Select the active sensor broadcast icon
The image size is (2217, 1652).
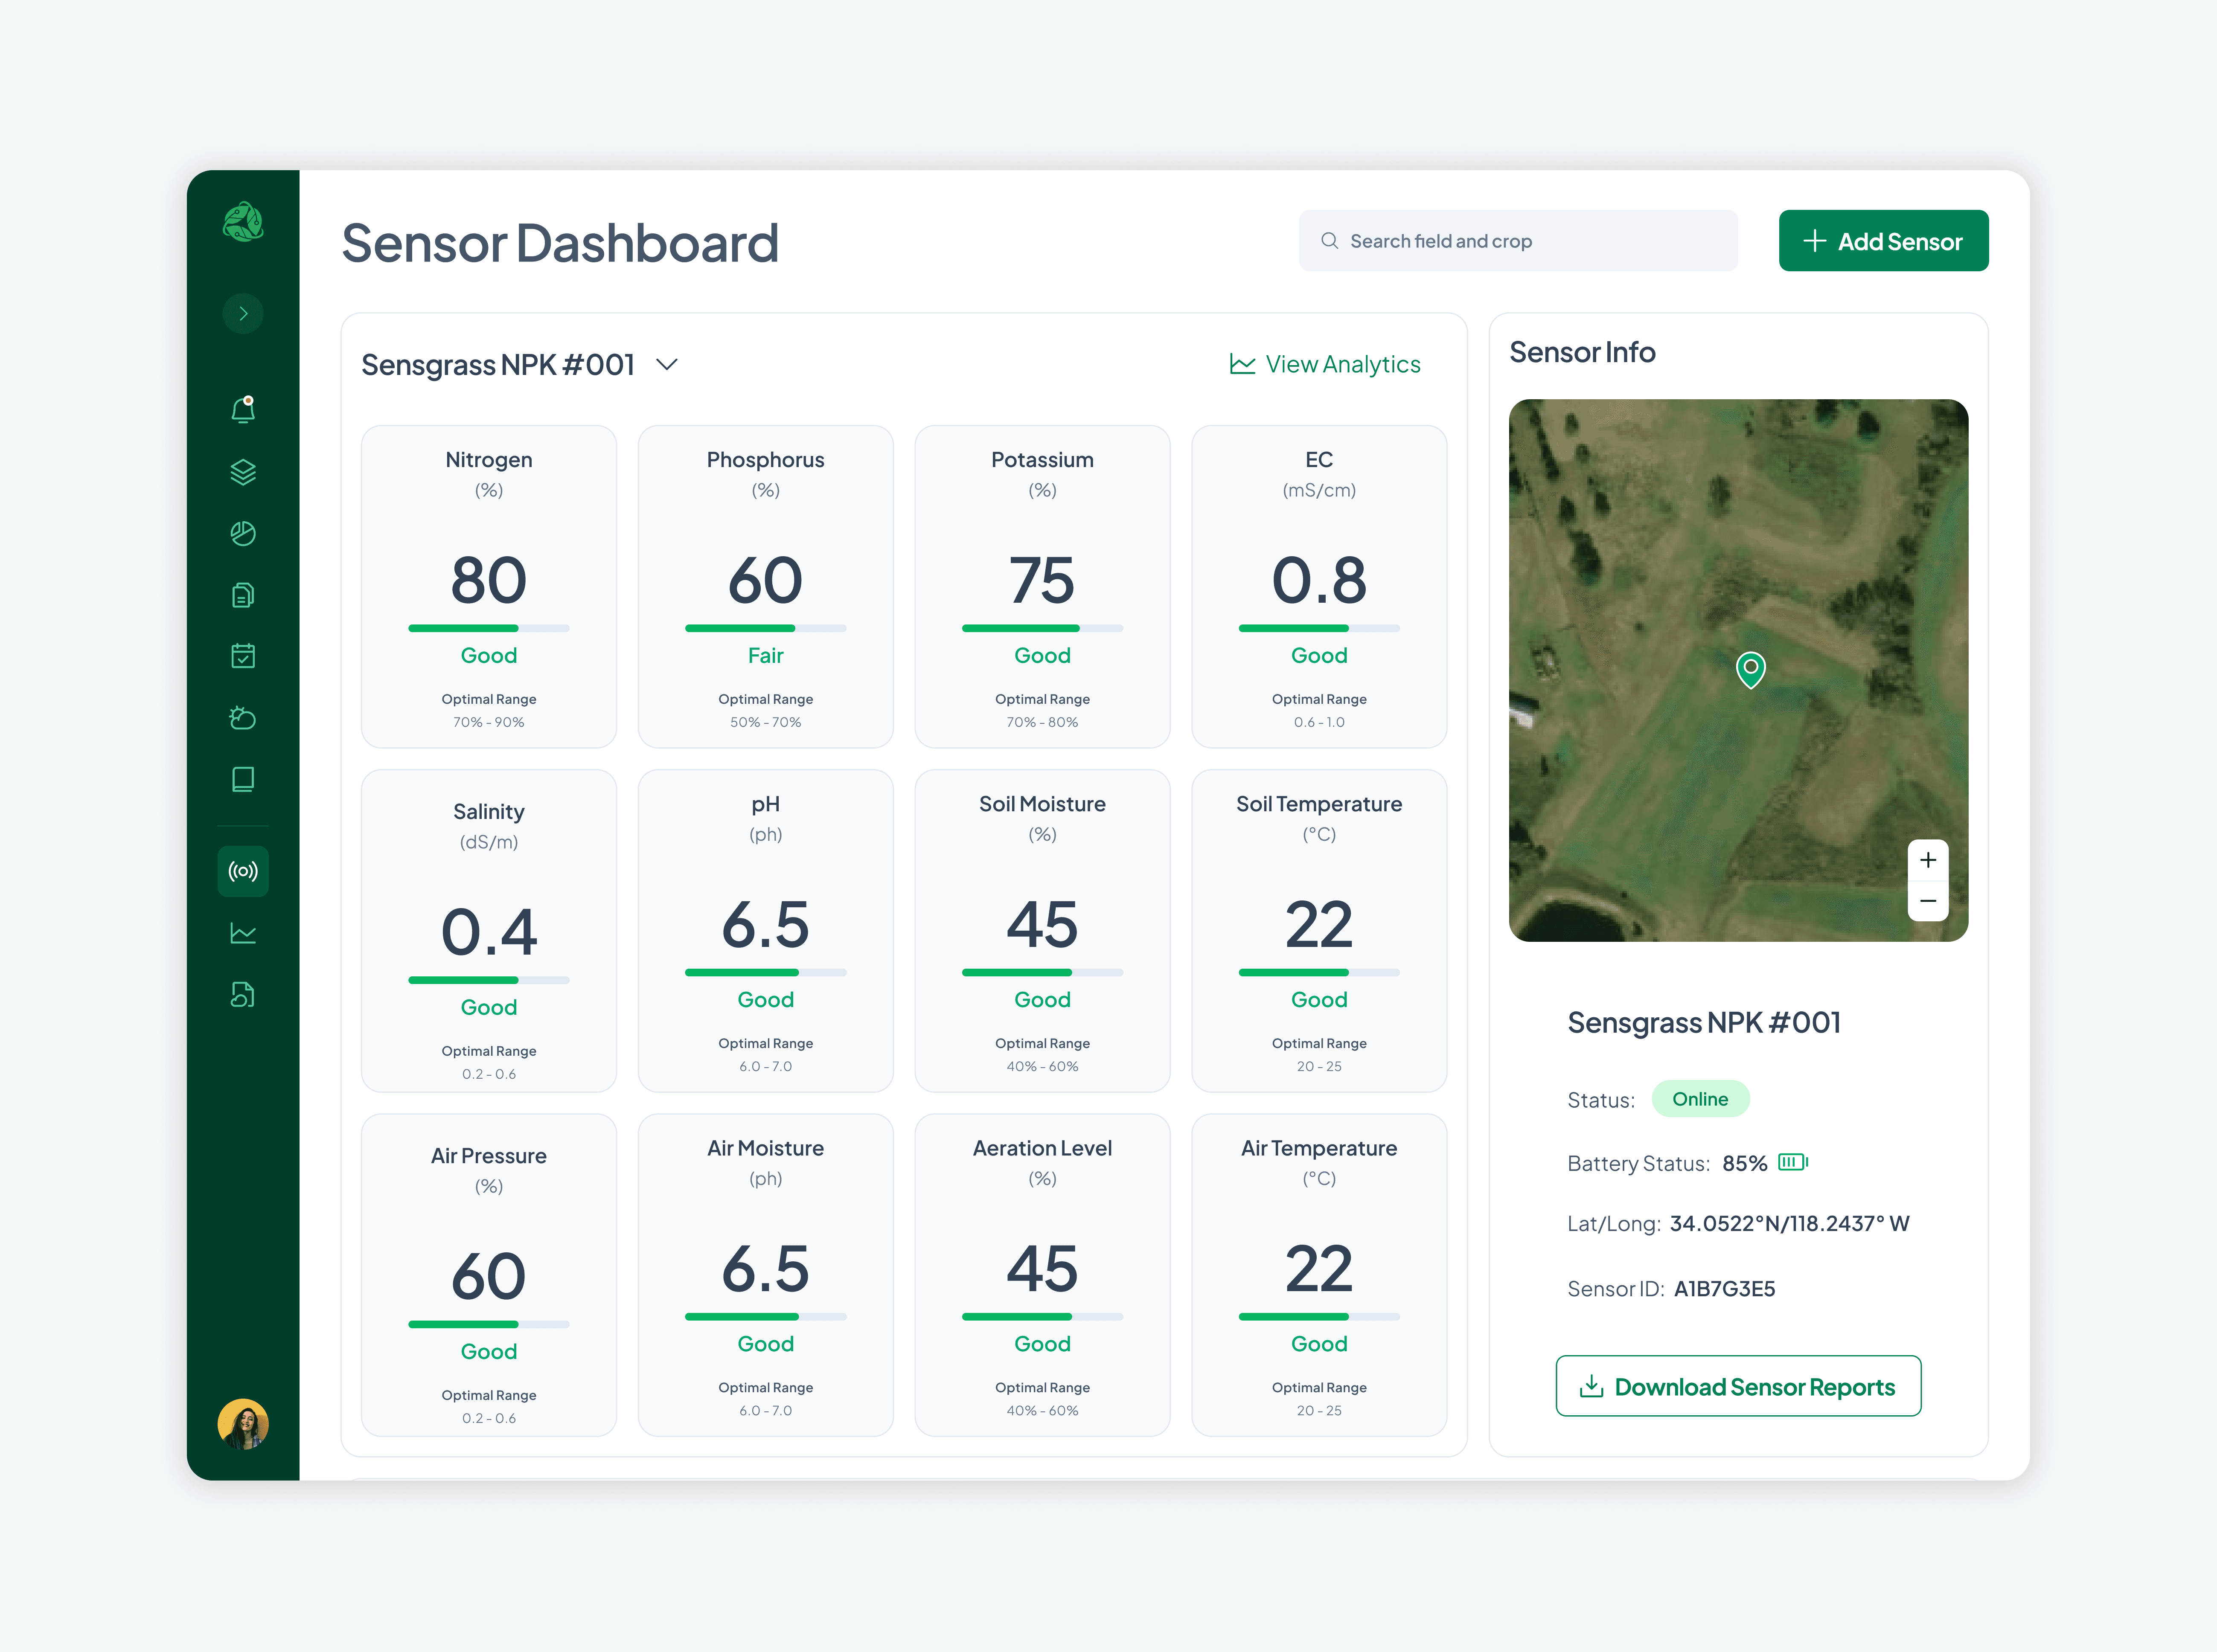point(243,871)
